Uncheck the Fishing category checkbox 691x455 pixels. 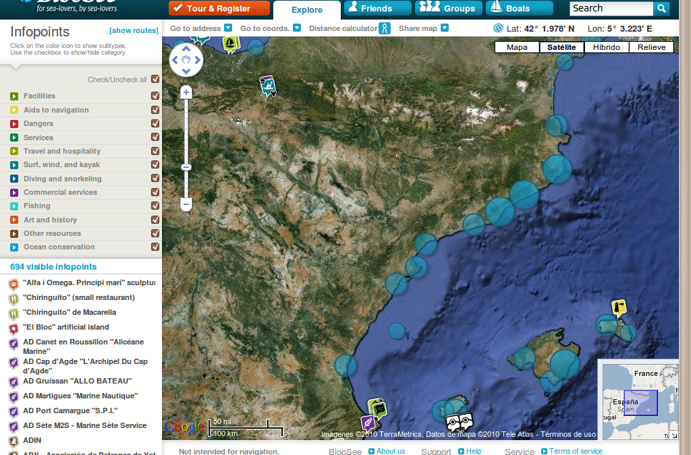[155, 206]
